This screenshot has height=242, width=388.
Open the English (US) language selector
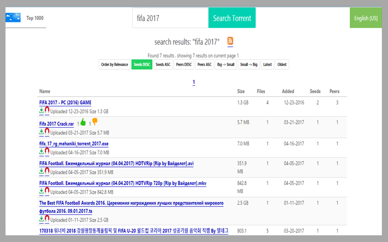coord(369,18)
